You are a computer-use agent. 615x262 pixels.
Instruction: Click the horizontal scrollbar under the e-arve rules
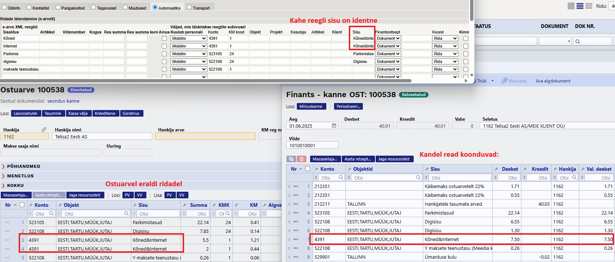click(x=205, y=80)
